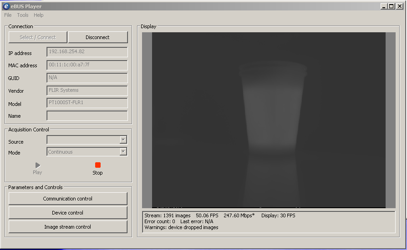Expand the Source dropdown arrow
Viewport: 407px width, 250px height.
pyautogui.click(x=123, y=140)
